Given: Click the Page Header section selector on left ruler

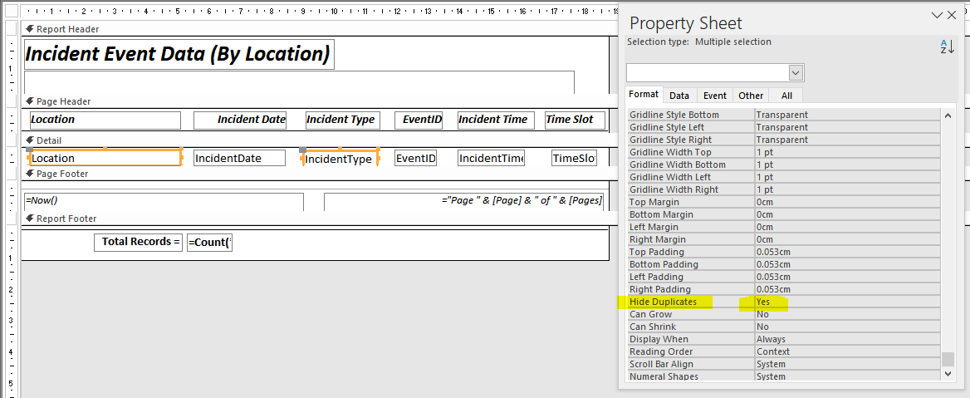Looking at the screenshot, I should 10,101.
